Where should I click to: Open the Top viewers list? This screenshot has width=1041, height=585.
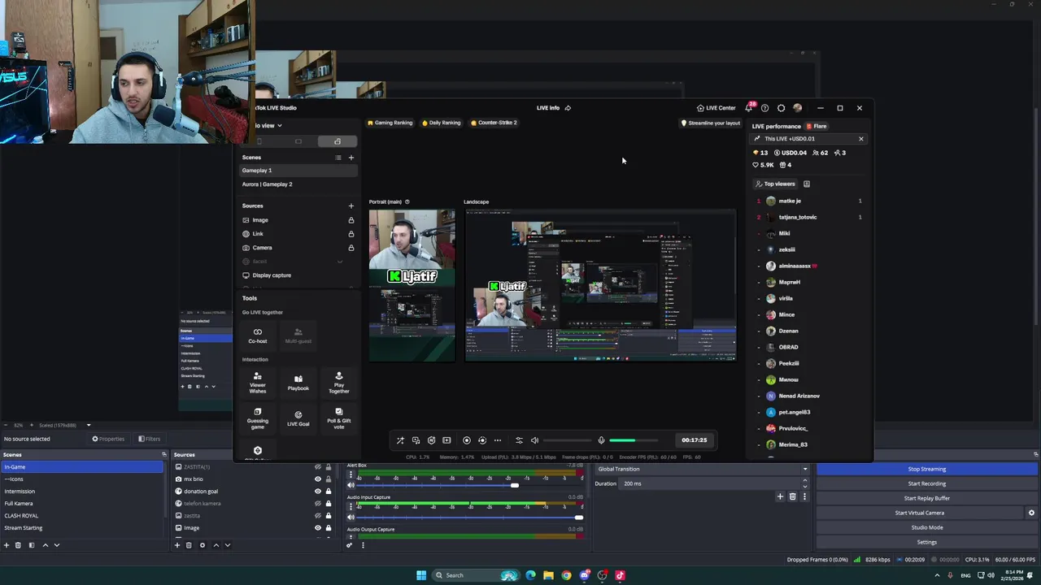click(776, 184)
